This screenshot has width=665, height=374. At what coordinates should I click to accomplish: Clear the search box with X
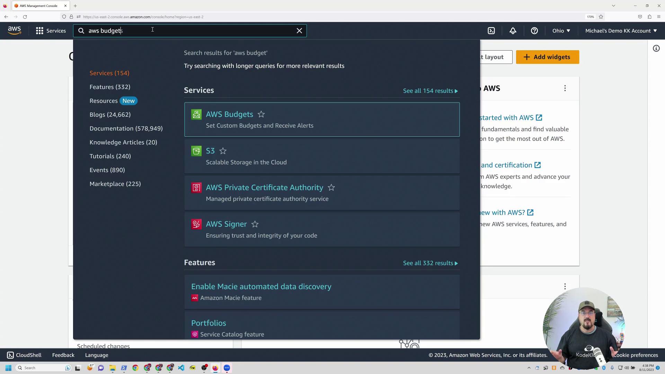coord(299,31)
